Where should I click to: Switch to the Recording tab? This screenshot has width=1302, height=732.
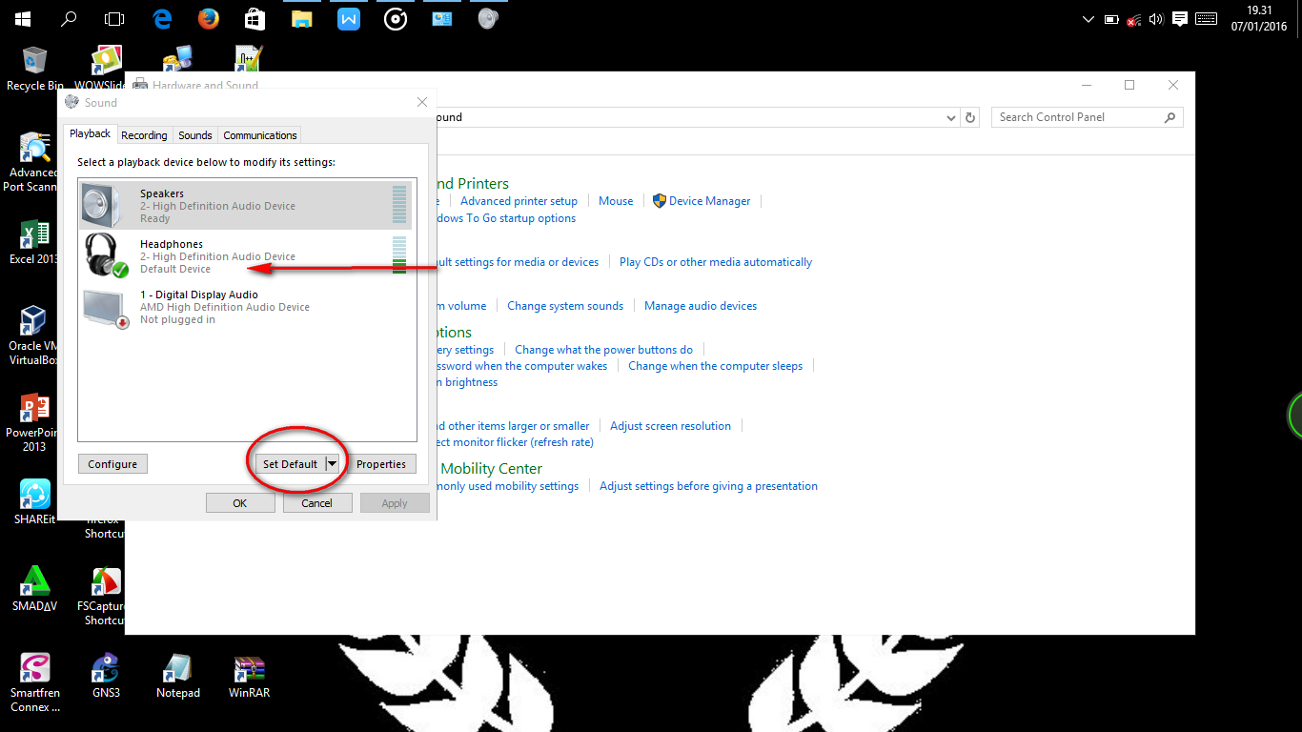pyautogui.click(x=144, y=134)
